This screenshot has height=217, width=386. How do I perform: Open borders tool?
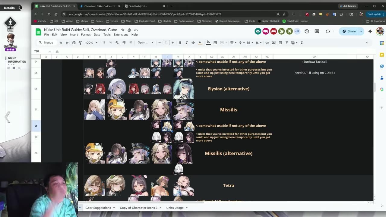215,43
